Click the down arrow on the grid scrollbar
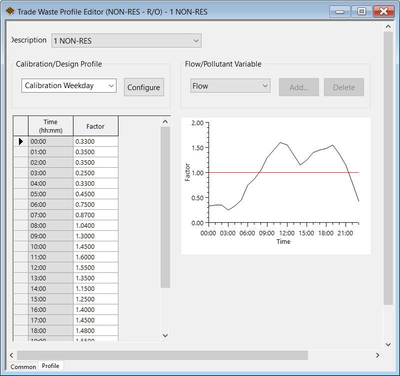Viewport: 400px width, 376px height. tap(165, 335)
